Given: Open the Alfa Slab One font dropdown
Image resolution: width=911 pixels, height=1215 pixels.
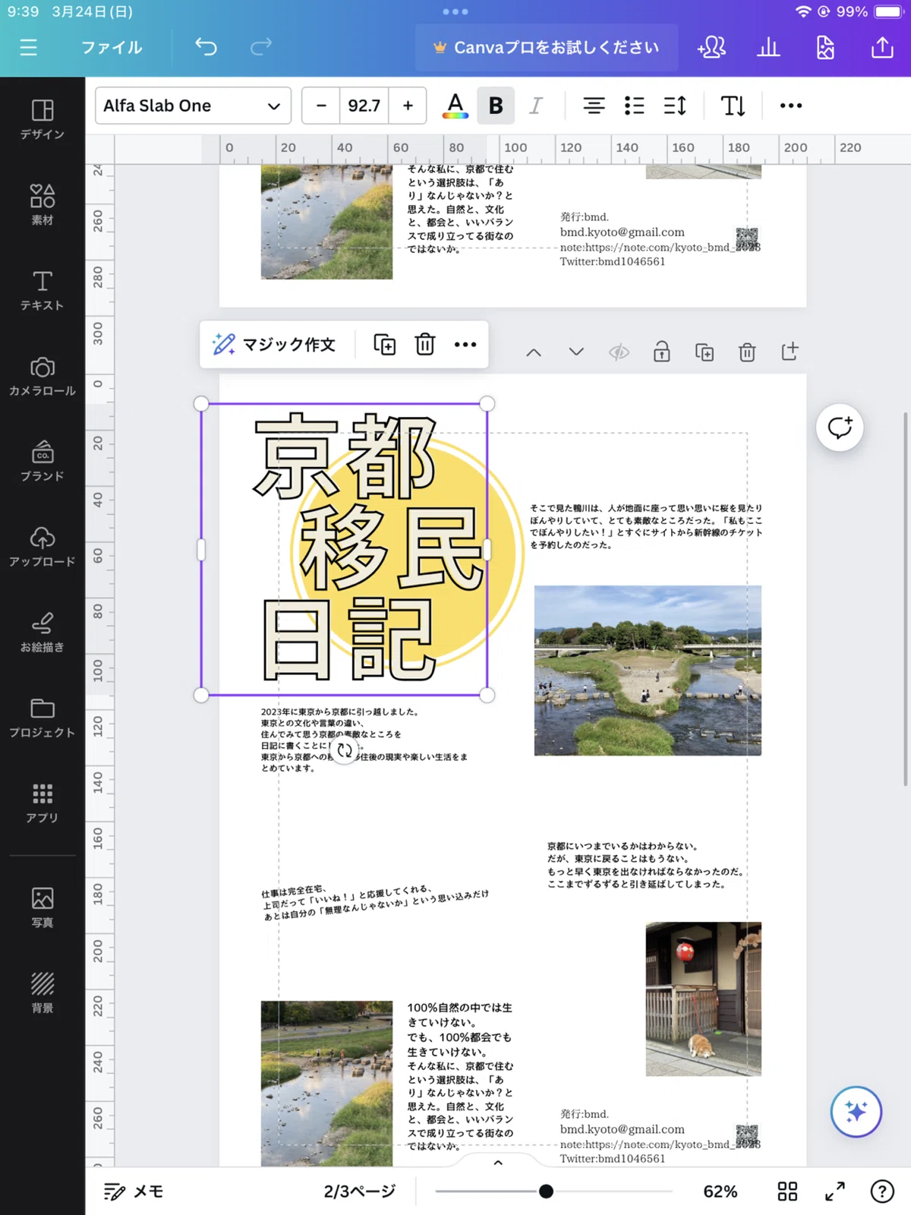Looking at the screenshot, I should tap(193, 106).
